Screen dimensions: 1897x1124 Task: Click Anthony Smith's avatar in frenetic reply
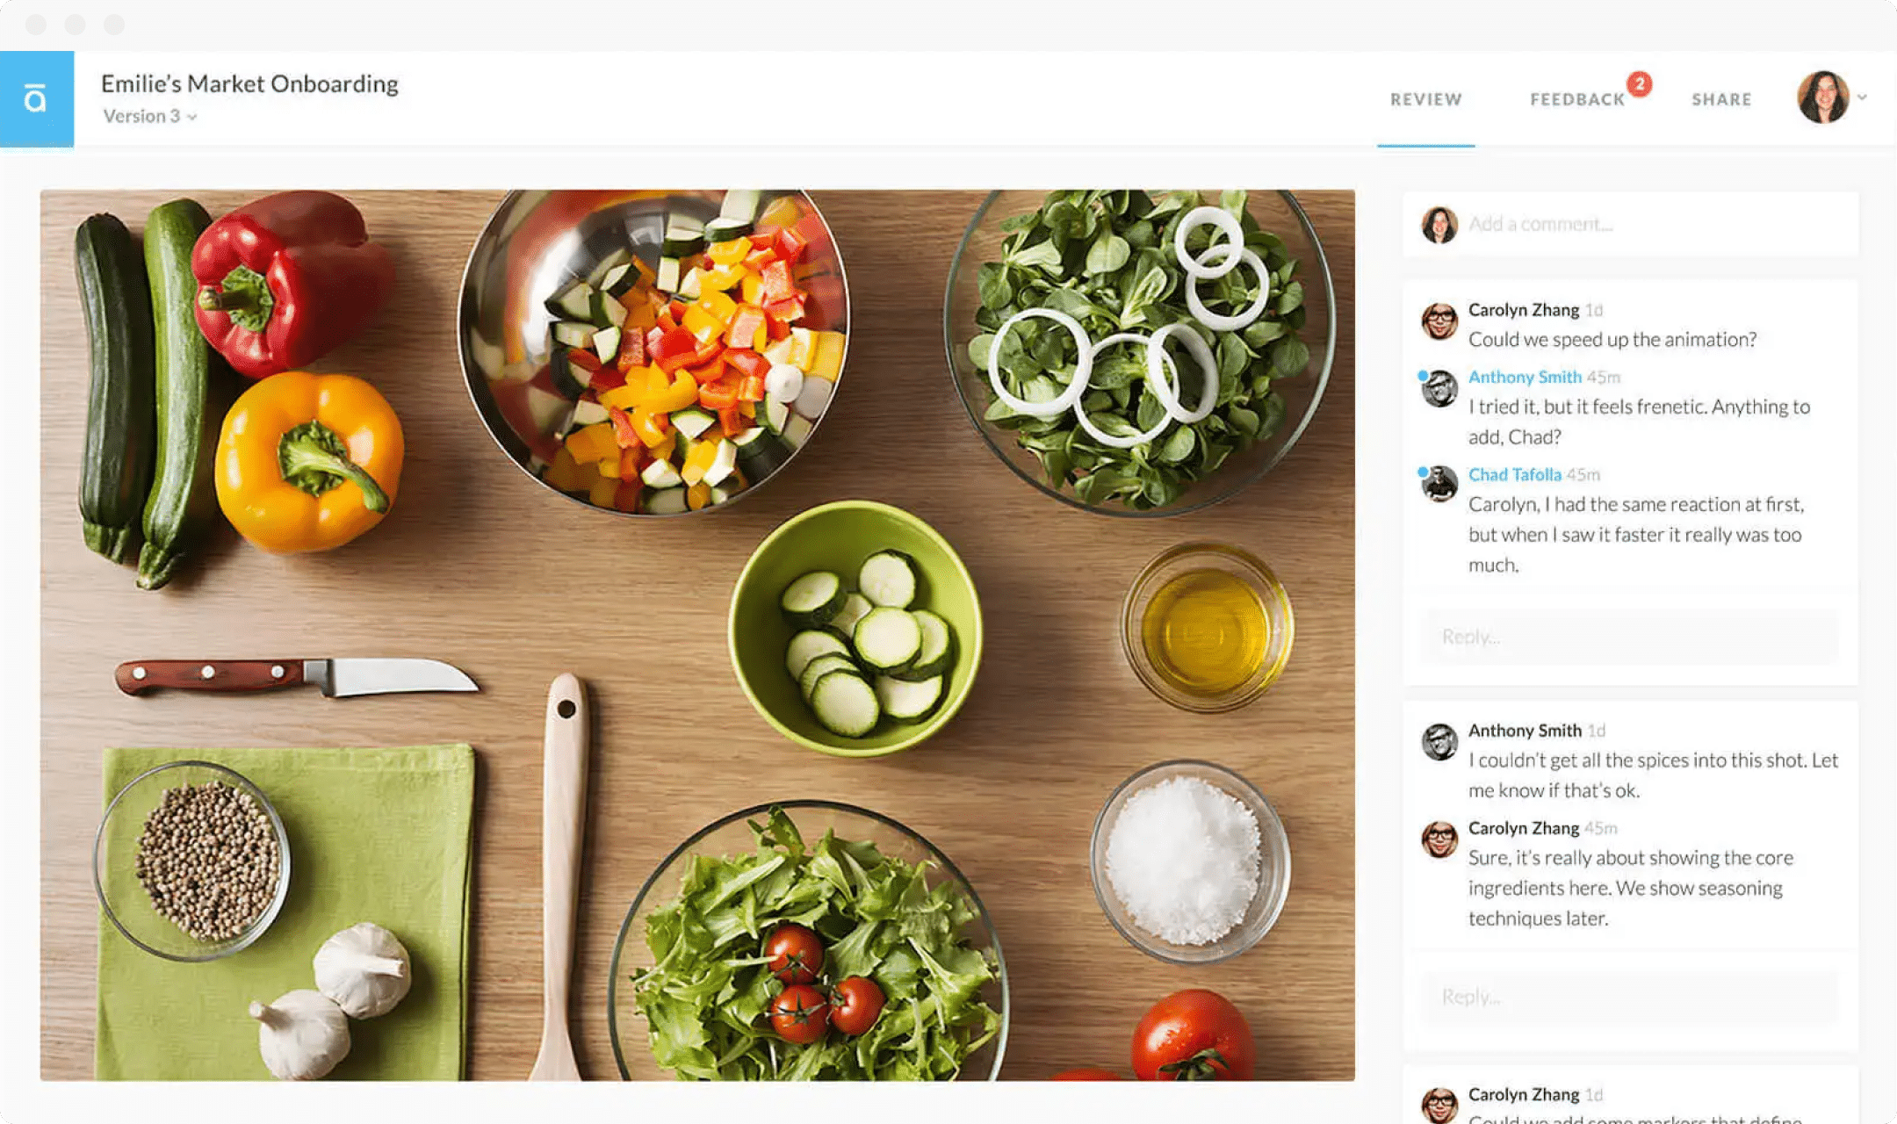point(1439,388)
